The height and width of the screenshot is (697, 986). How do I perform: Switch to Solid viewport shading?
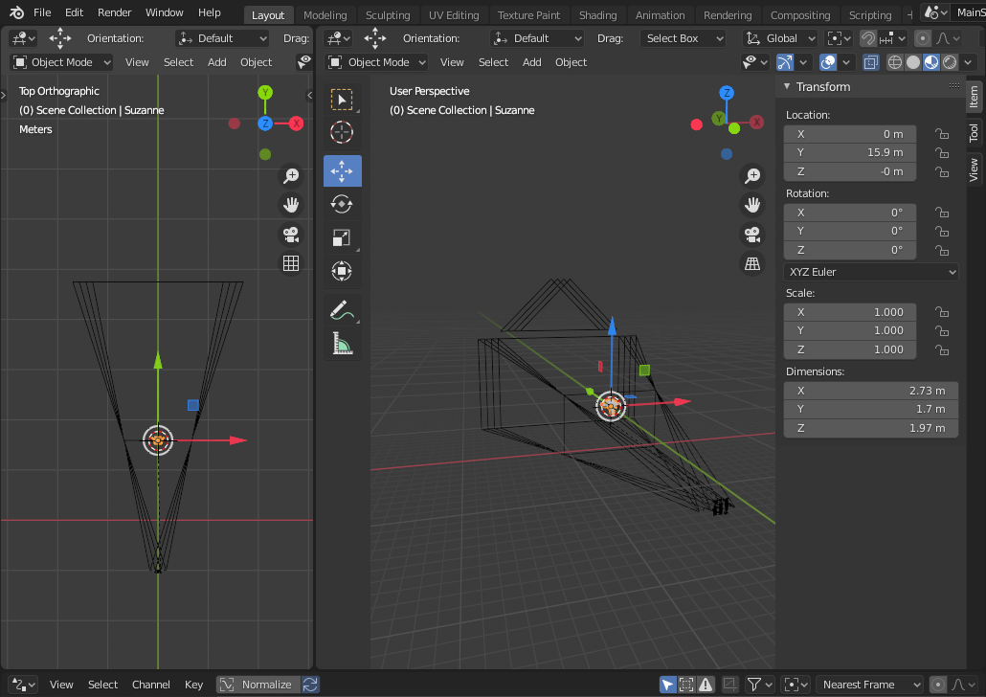point(913,62)
